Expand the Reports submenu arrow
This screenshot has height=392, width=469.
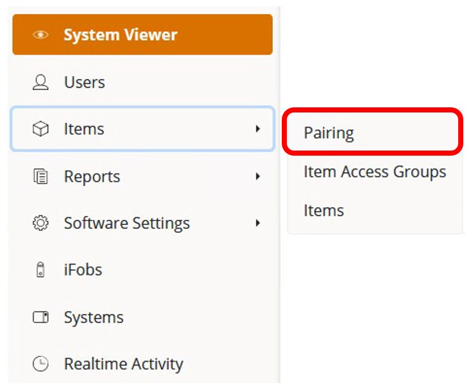(x=258, y=177)
